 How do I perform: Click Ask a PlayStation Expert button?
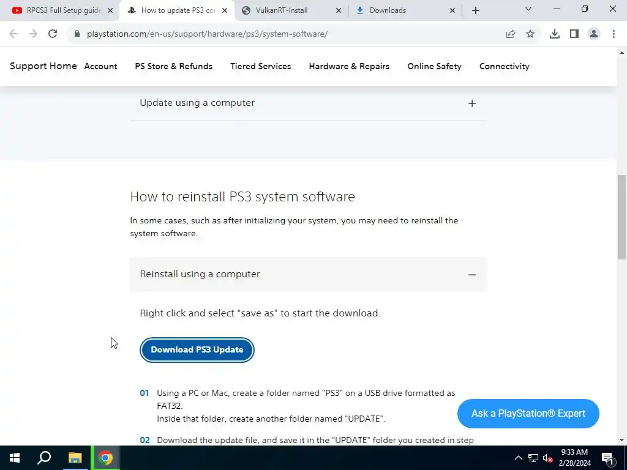click(528, 413)
